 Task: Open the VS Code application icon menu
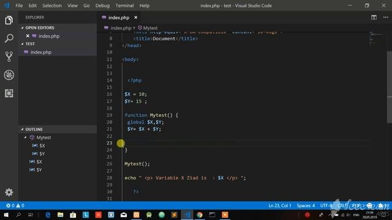tap(7, 5)
